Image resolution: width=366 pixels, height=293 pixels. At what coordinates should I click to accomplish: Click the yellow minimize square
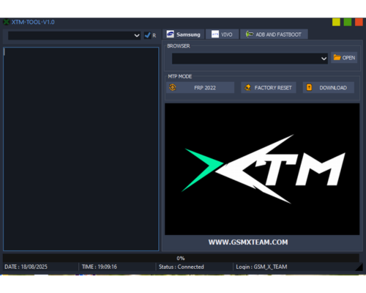coord(336,22)
